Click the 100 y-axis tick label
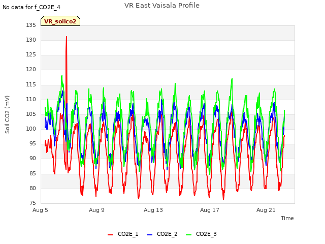The image size is (325, 244). (x=31, y=129)
